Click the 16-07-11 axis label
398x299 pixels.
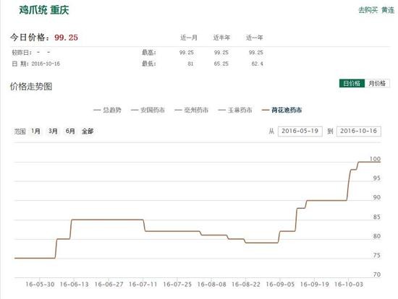click(x=143, y=285)
